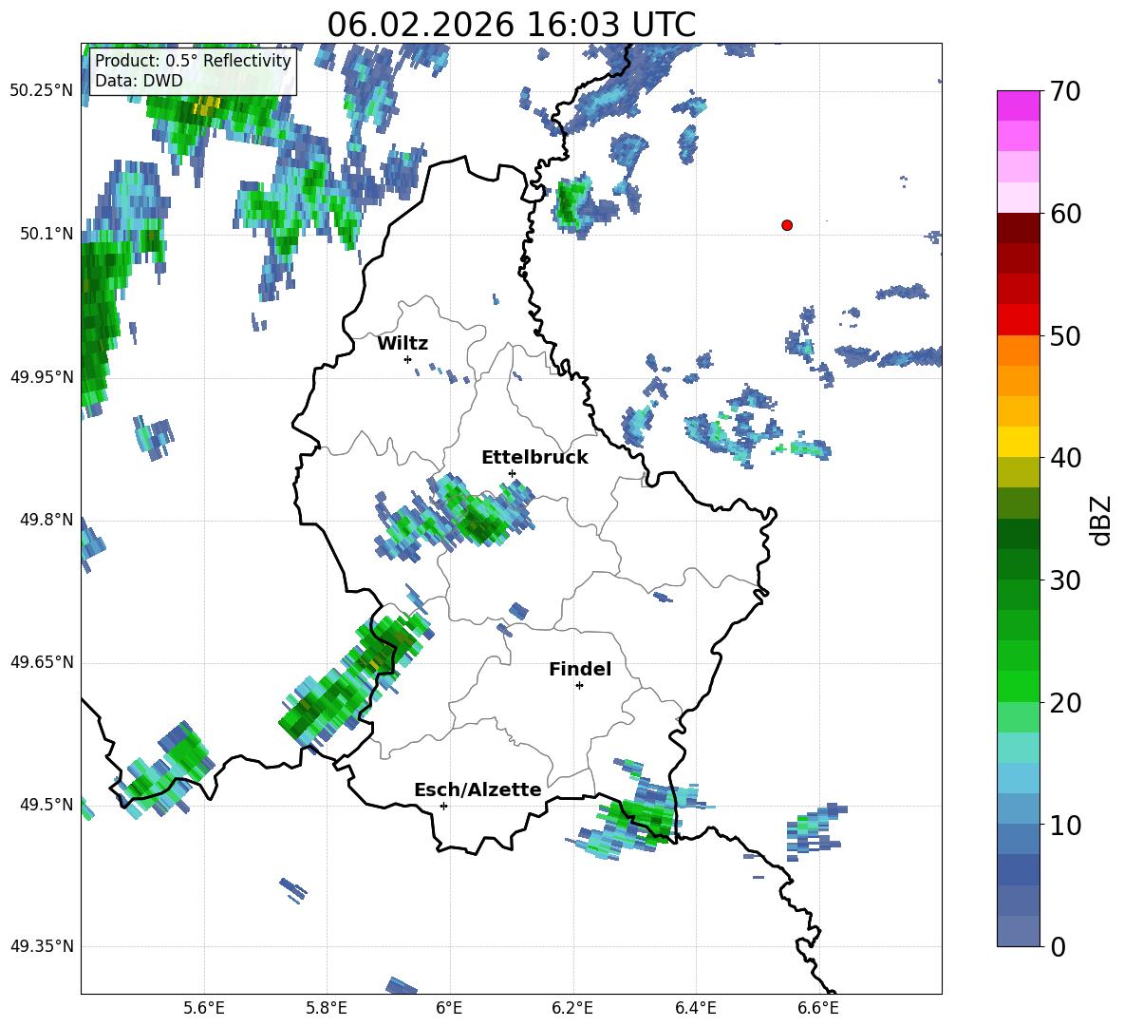Click the Ettelbruck city label
Viewport: 1124px width, 1027px height.
click(x=534, y=458)
